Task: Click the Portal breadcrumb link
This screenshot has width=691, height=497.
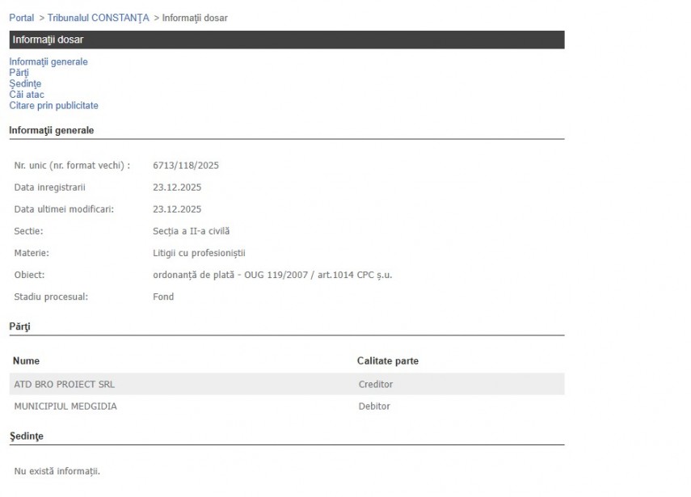Action: click(x=22, y=18)
